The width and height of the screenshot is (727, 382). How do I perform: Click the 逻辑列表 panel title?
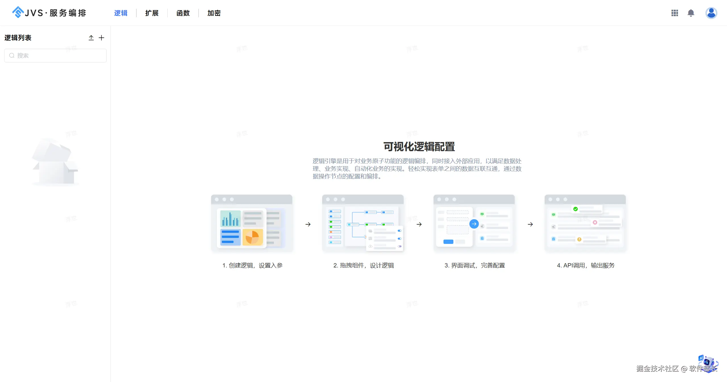(x=18, y=38)
